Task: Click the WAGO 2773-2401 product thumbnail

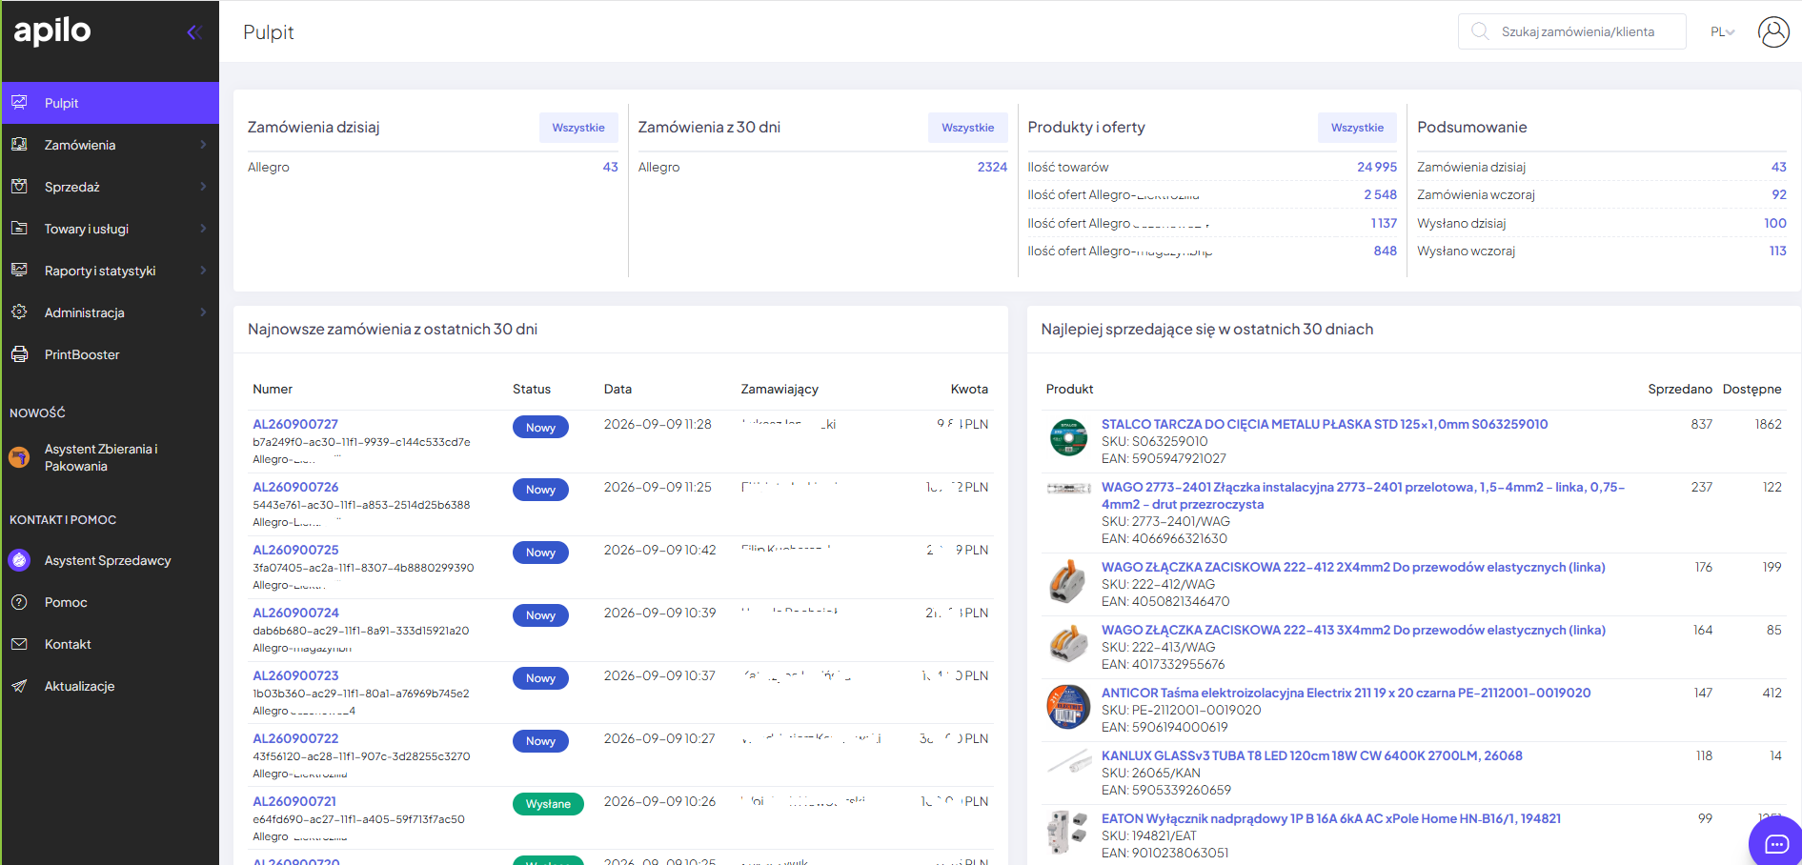Action: 1069,489
